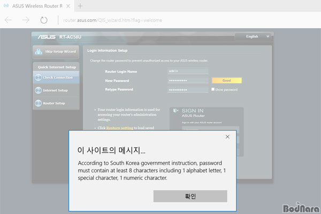The width and height of the screenshot is (321, 214).
Task: Close the ASUS Wireless Router tab
Action: point(68,6)
